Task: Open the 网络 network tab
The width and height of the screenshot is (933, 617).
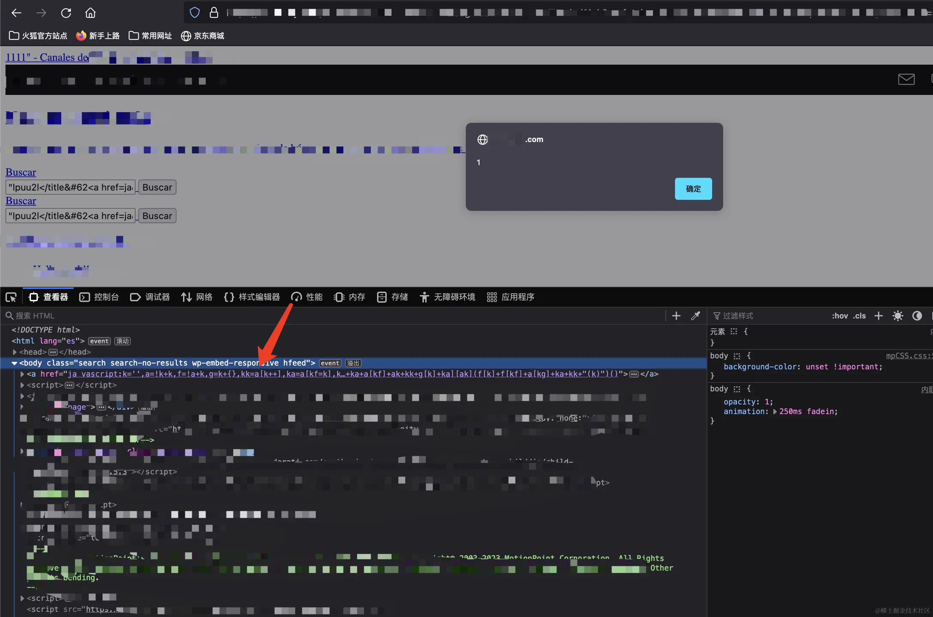Action: pyautogui.click(x=197, y=297)
